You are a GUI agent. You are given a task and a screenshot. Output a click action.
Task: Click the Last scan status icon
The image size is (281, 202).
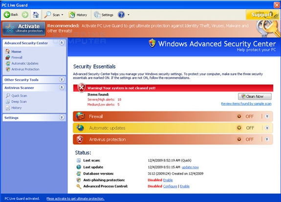79,160
